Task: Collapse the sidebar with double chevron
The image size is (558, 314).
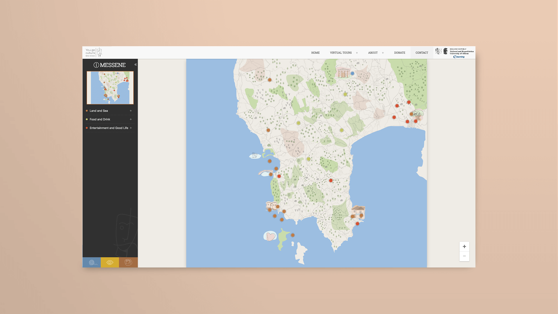Action: [x=135, y=65]
